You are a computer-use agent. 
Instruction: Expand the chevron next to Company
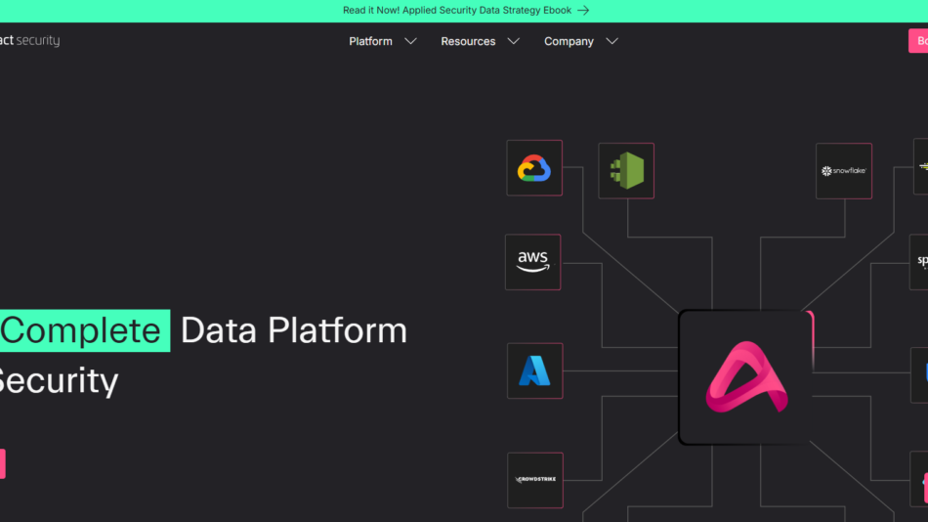(612, 41)
